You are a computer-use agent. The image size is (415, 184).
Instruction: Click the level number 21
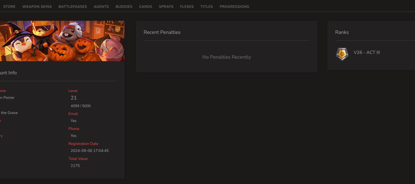(74, 98)
